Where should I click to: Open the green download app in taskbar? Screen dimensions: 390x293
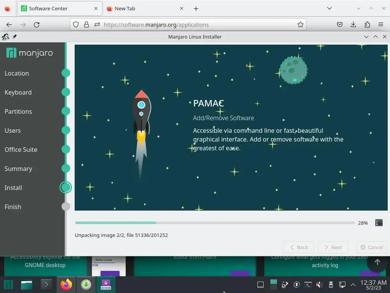(x=86, y=285)
